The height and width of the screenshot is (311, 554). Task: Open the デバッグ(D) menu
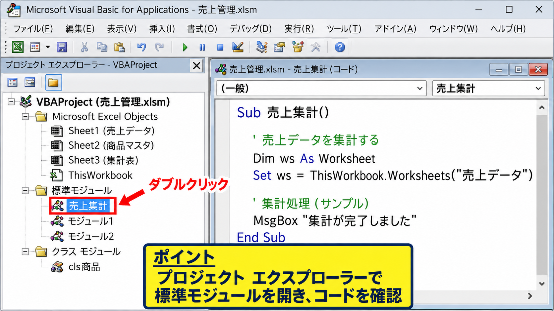click(x=250, y=29)
